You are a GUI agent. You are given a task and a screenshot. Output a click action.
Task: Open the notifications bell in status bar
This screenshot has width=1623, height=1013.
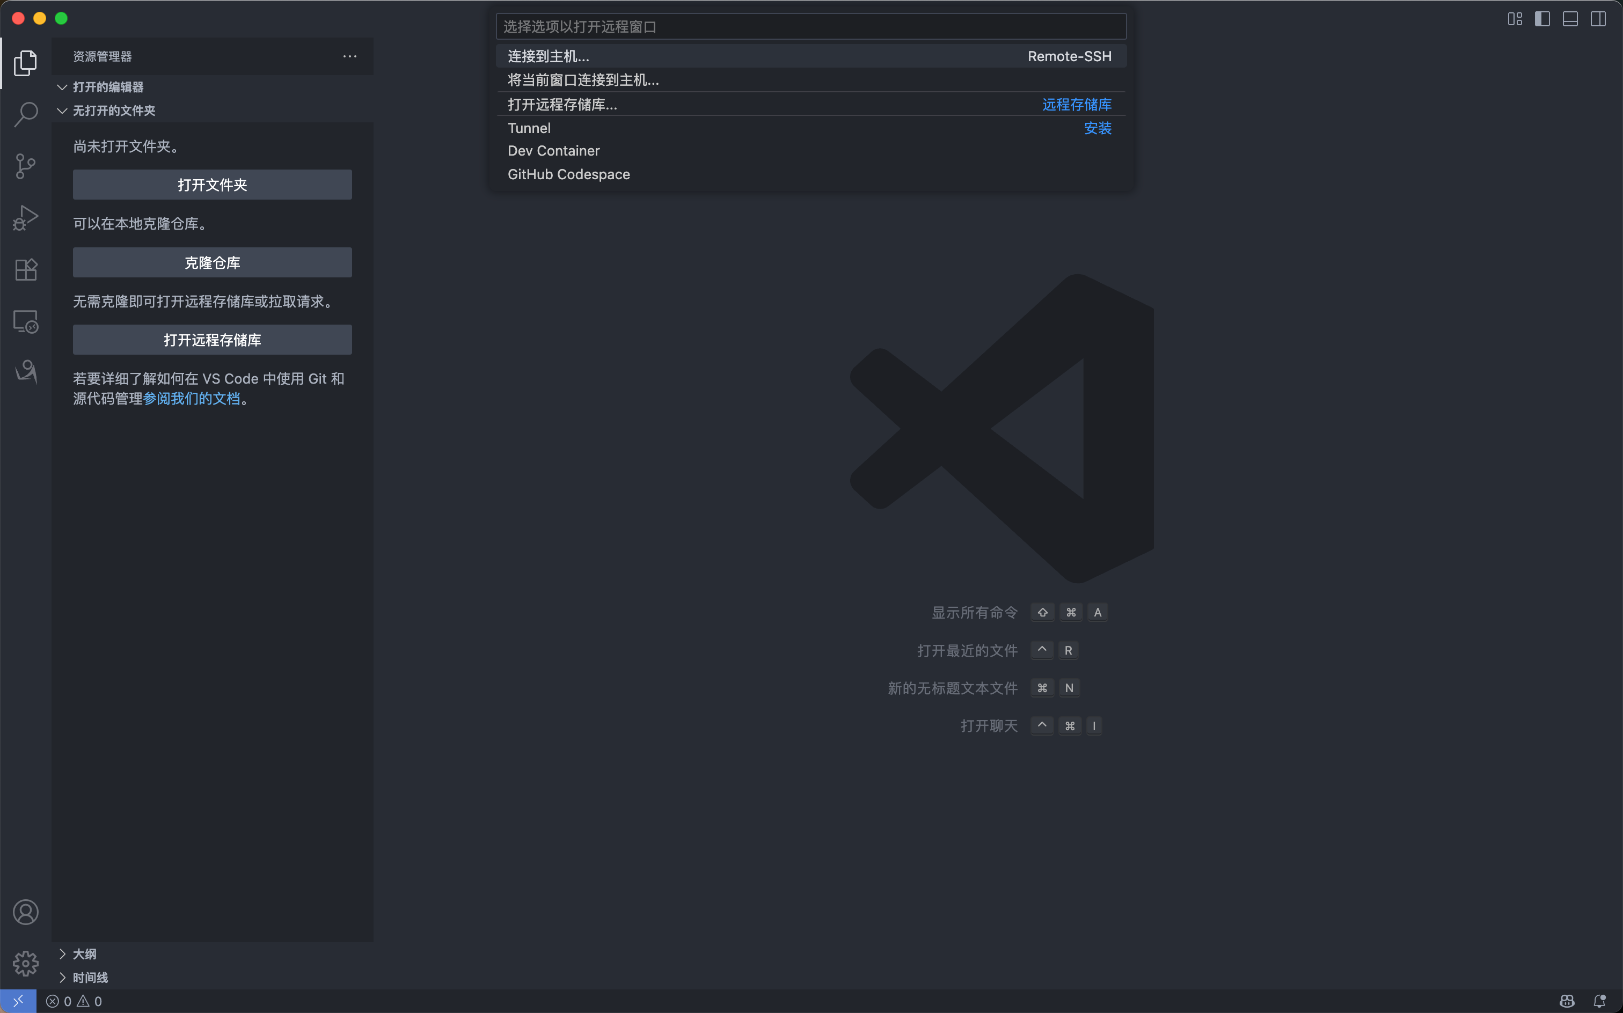pyautogui.click(x=1599, y=1001)
